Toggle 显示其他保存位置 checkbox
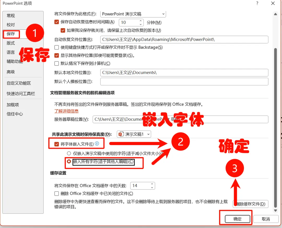 57,55
